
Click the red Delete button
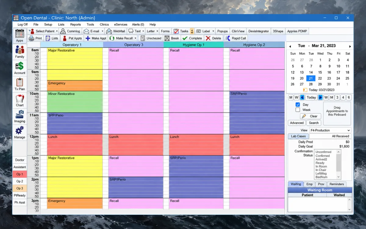coord(213,38)
